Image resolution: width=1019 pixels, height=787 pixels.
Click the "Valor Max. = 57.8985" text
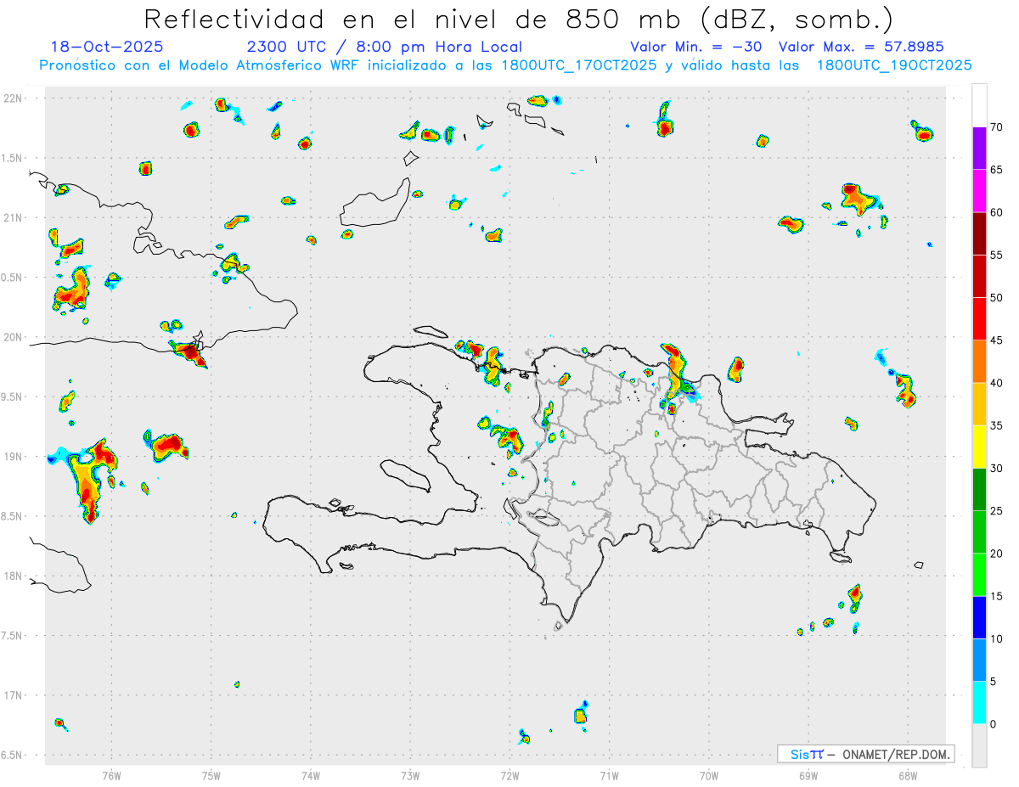click(861, 47)
